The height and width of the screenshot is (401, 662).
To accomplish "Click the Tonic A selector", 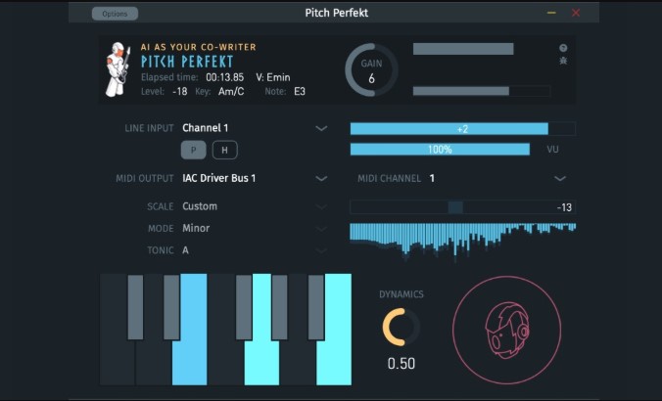I will pyautogui.click(x=255, y=250).
